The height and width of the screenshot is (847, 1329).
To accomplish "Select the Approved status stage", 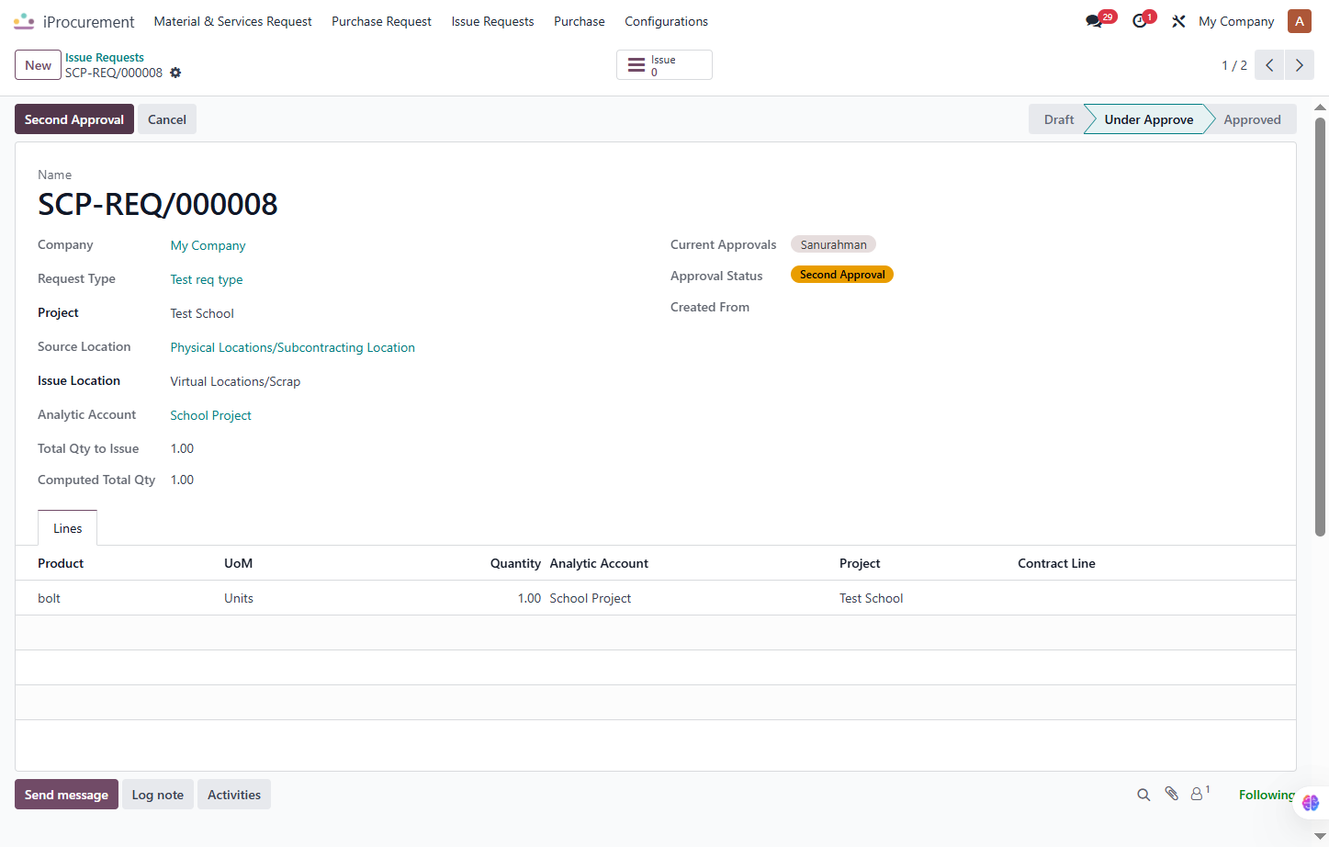I will [1252, 119].
